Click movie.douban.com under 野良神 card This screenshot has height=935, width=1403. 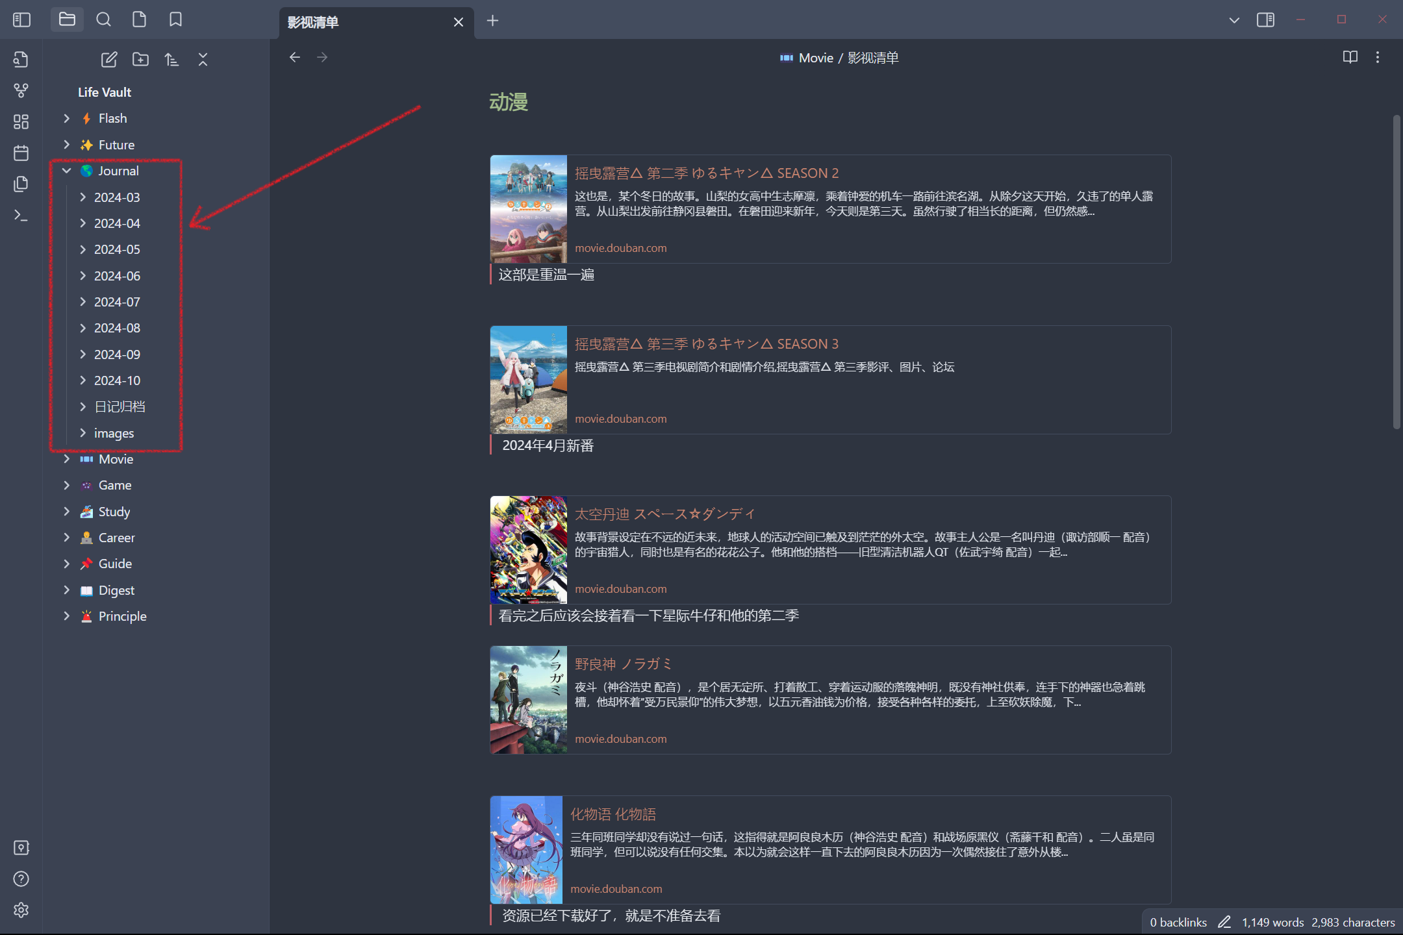click(620, 739)
